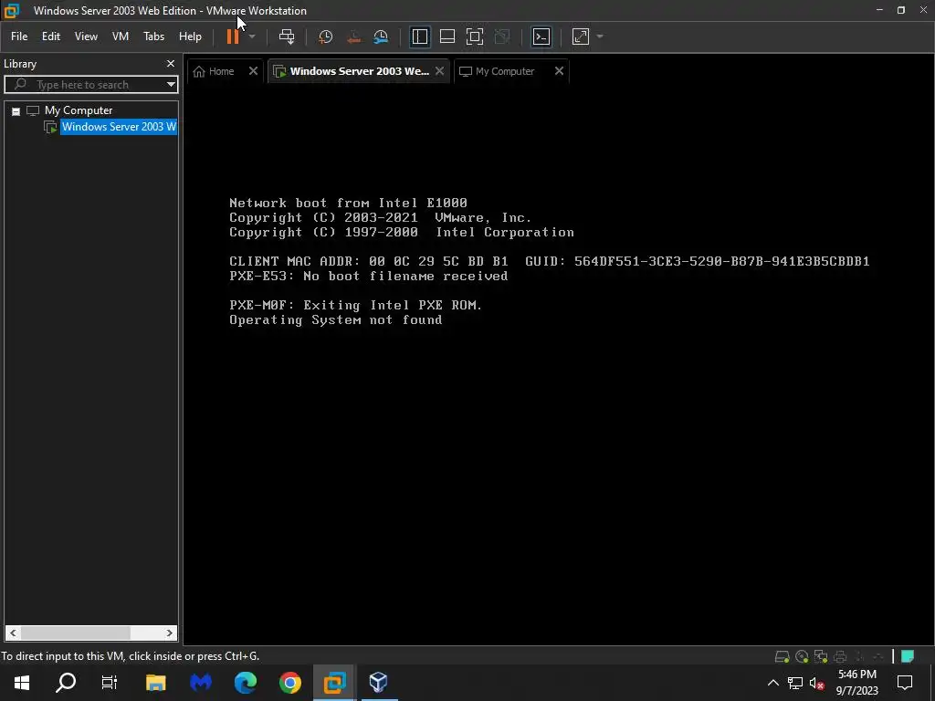935x701 pixels.
Task: Click the network tray icon
Action: click(x=795, y=683)
